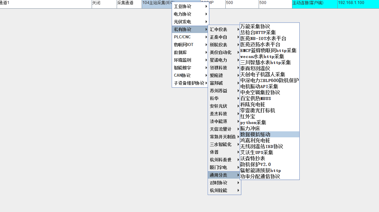379x212 pixels.
Task: Open the 爱庞德 submenu
Action: pos(224,75)
